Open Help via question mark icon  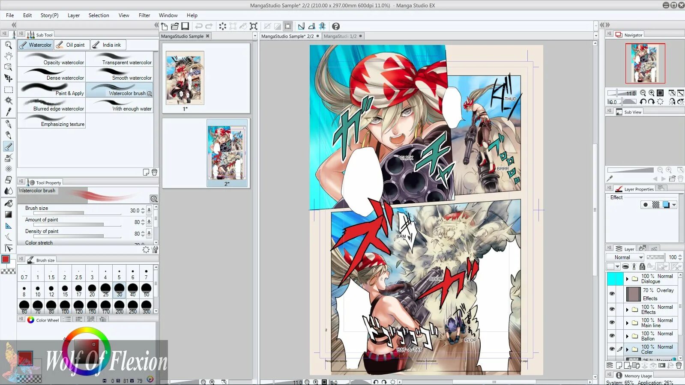pyautogui.click(x=336, y=26)
